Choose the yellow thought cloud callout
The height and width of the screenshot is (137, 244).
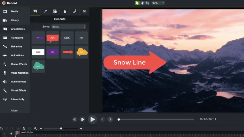click(x=81, y=52)
